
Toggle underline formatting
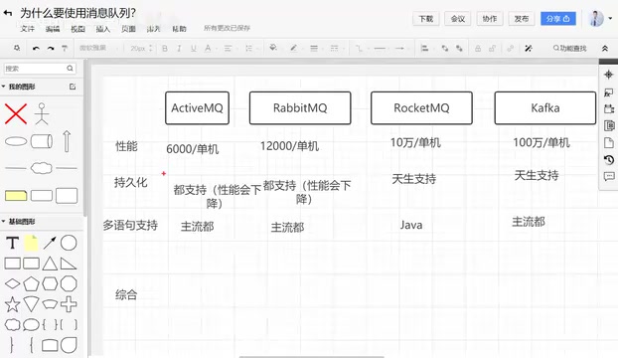click(194, 48)
